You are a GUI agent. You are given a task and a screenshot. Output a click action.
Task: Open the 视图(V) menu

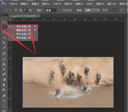pyautogui.click(x=100, y=4)
